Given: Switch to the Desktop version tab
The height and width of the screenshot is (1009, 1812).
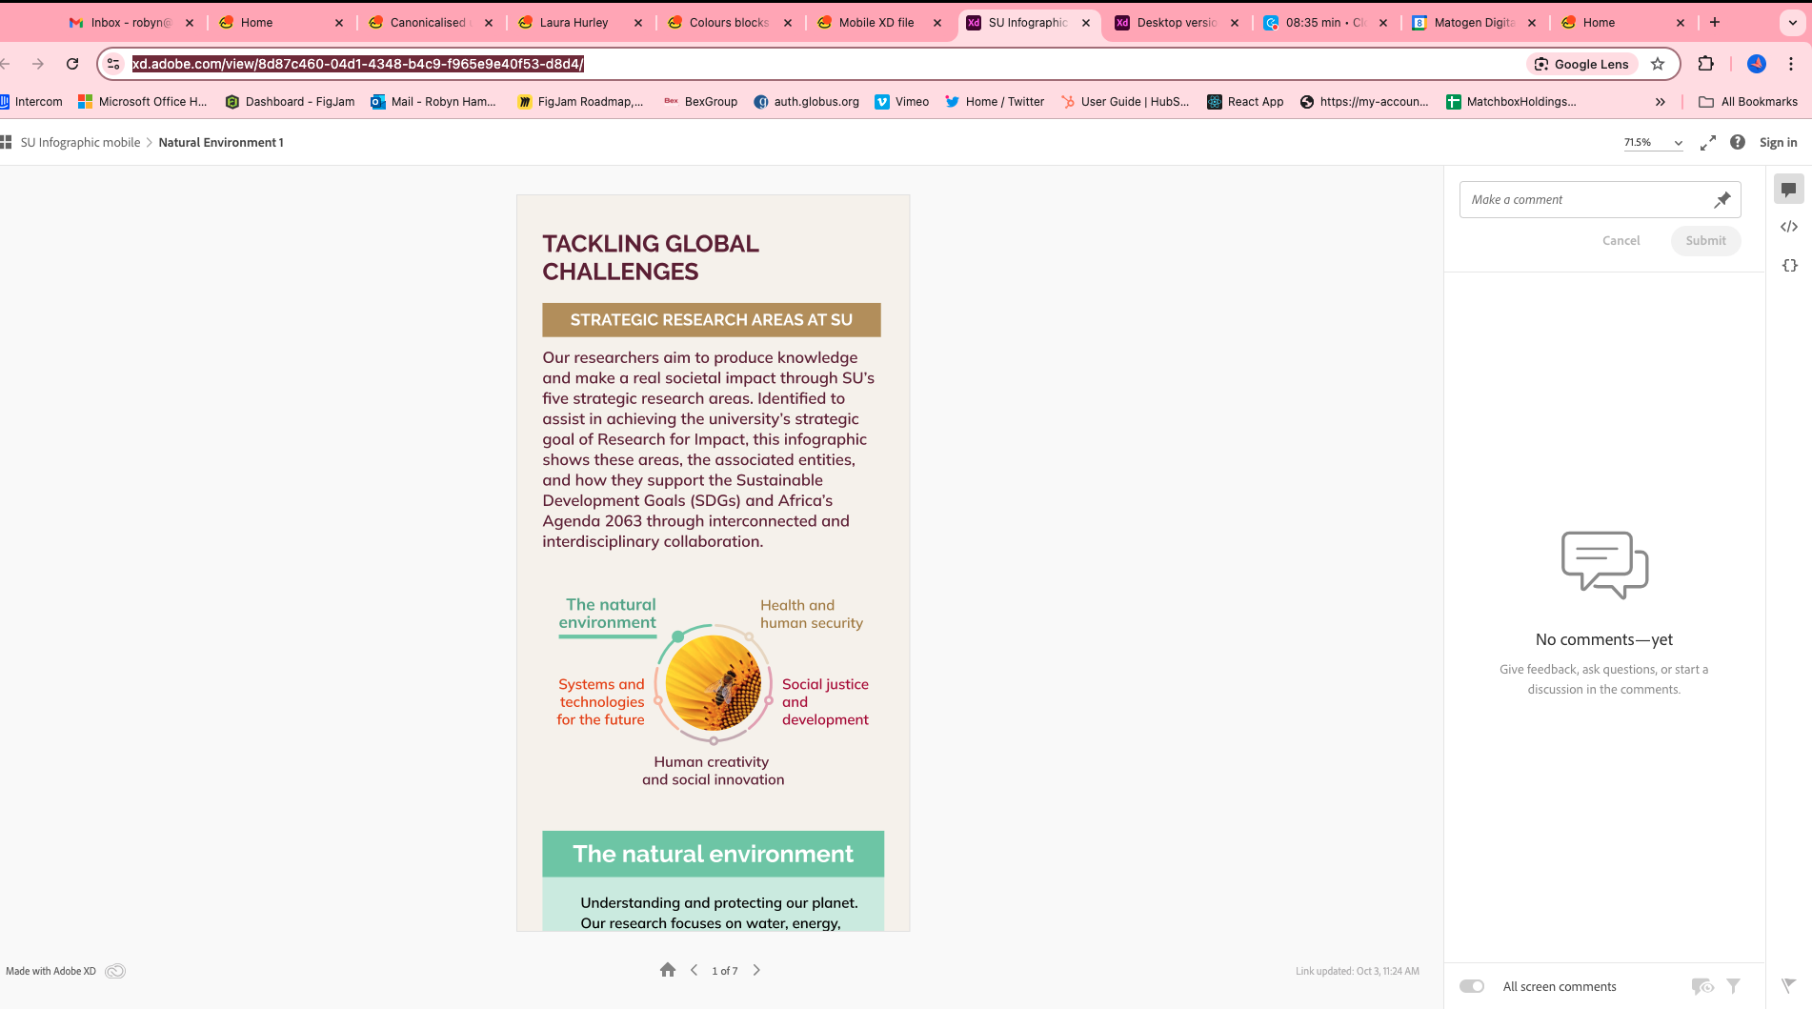Looking at the screenshot, I should coord(1177,23).
